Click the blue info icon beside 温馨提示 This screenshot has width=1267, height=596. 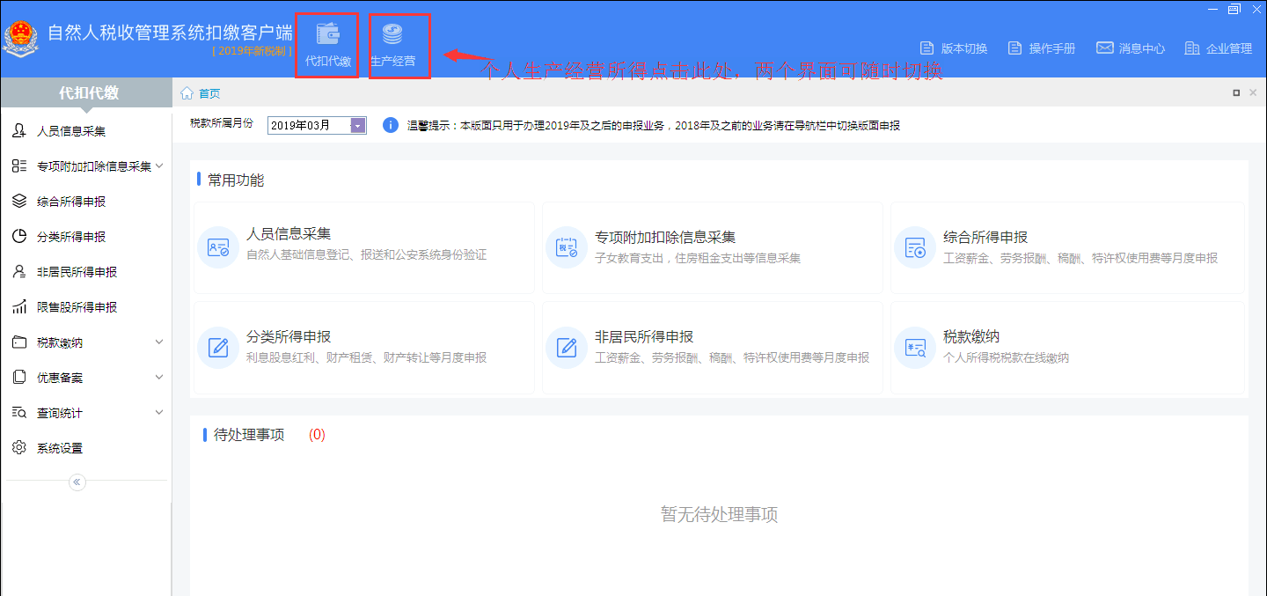coord(392,125)
